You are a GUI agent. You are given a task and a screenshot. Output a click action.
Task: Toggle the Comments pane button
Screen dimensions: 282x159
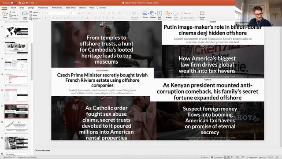[217, 157]
